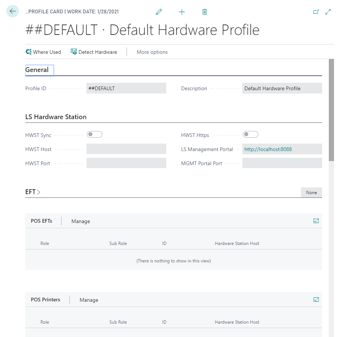Click the trash delete icon

point(204,12)
